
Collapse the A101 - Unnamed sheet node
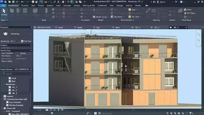point(4,111)
